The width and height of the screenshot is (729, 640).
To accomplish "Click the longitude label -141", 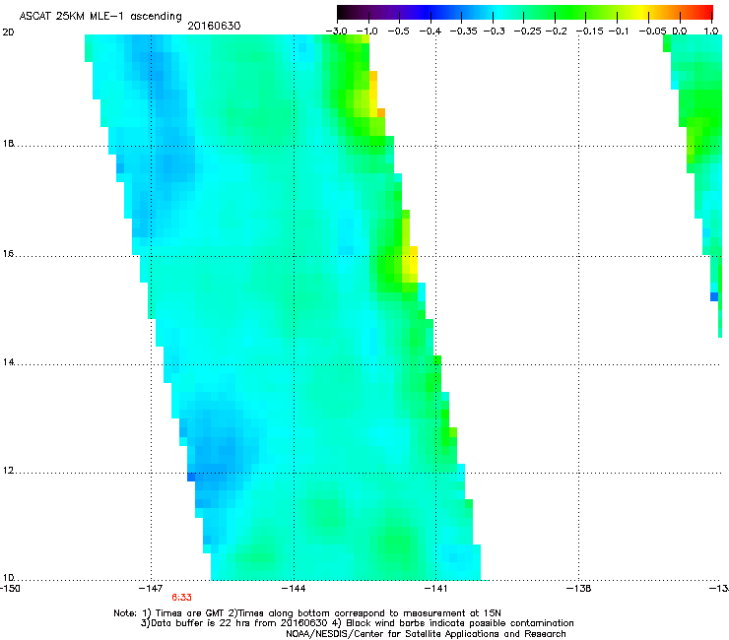I will point(435,589).
